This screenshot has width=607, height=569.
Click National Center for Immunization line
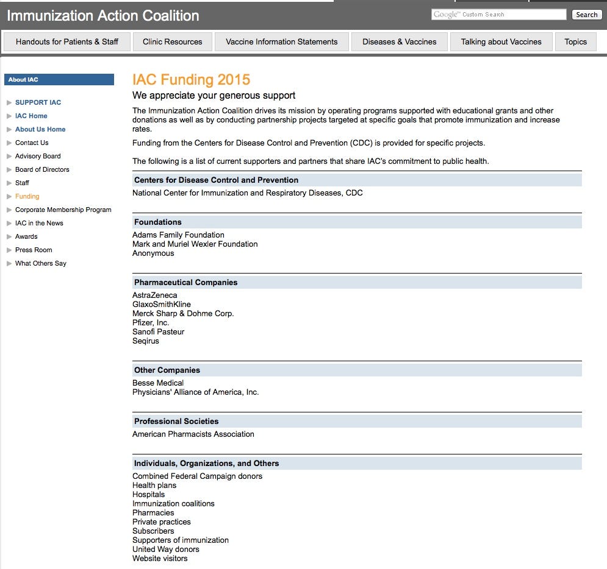click(x=247, y=193)
